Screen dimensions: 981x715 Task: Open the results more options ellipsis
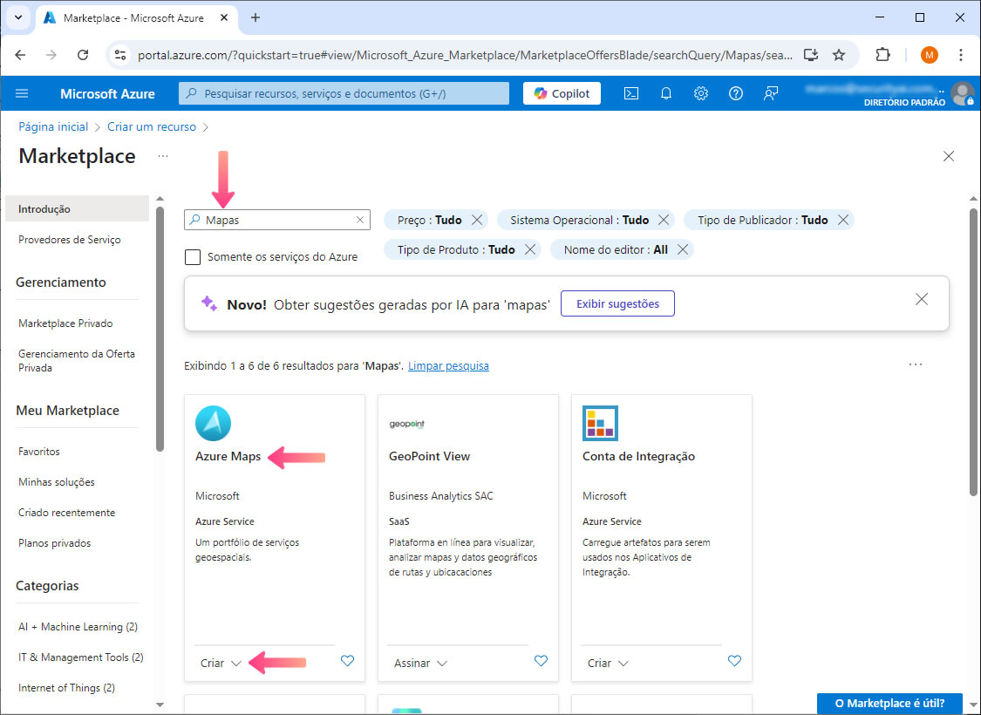(x=916, y=364)
